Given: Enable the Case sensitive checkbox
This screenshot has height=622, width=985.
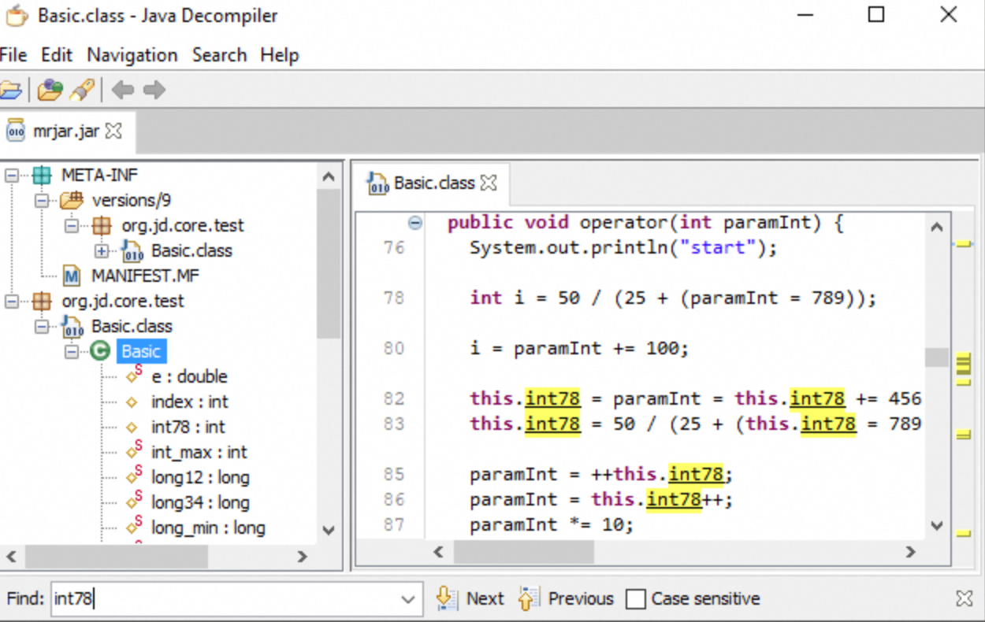Looking at the screenshot, I should (x=636, y=599).
